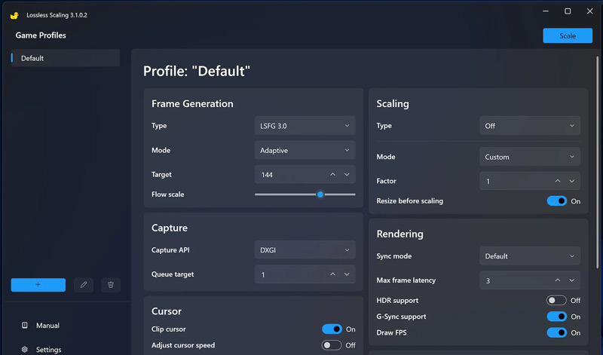Enable the HDR support switch
The image size is (603, 355).
556,301
